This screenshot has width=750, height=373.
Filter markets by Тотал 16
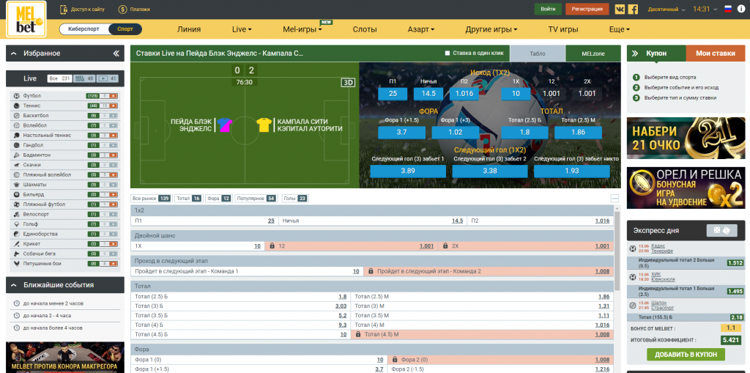(188, 199)
